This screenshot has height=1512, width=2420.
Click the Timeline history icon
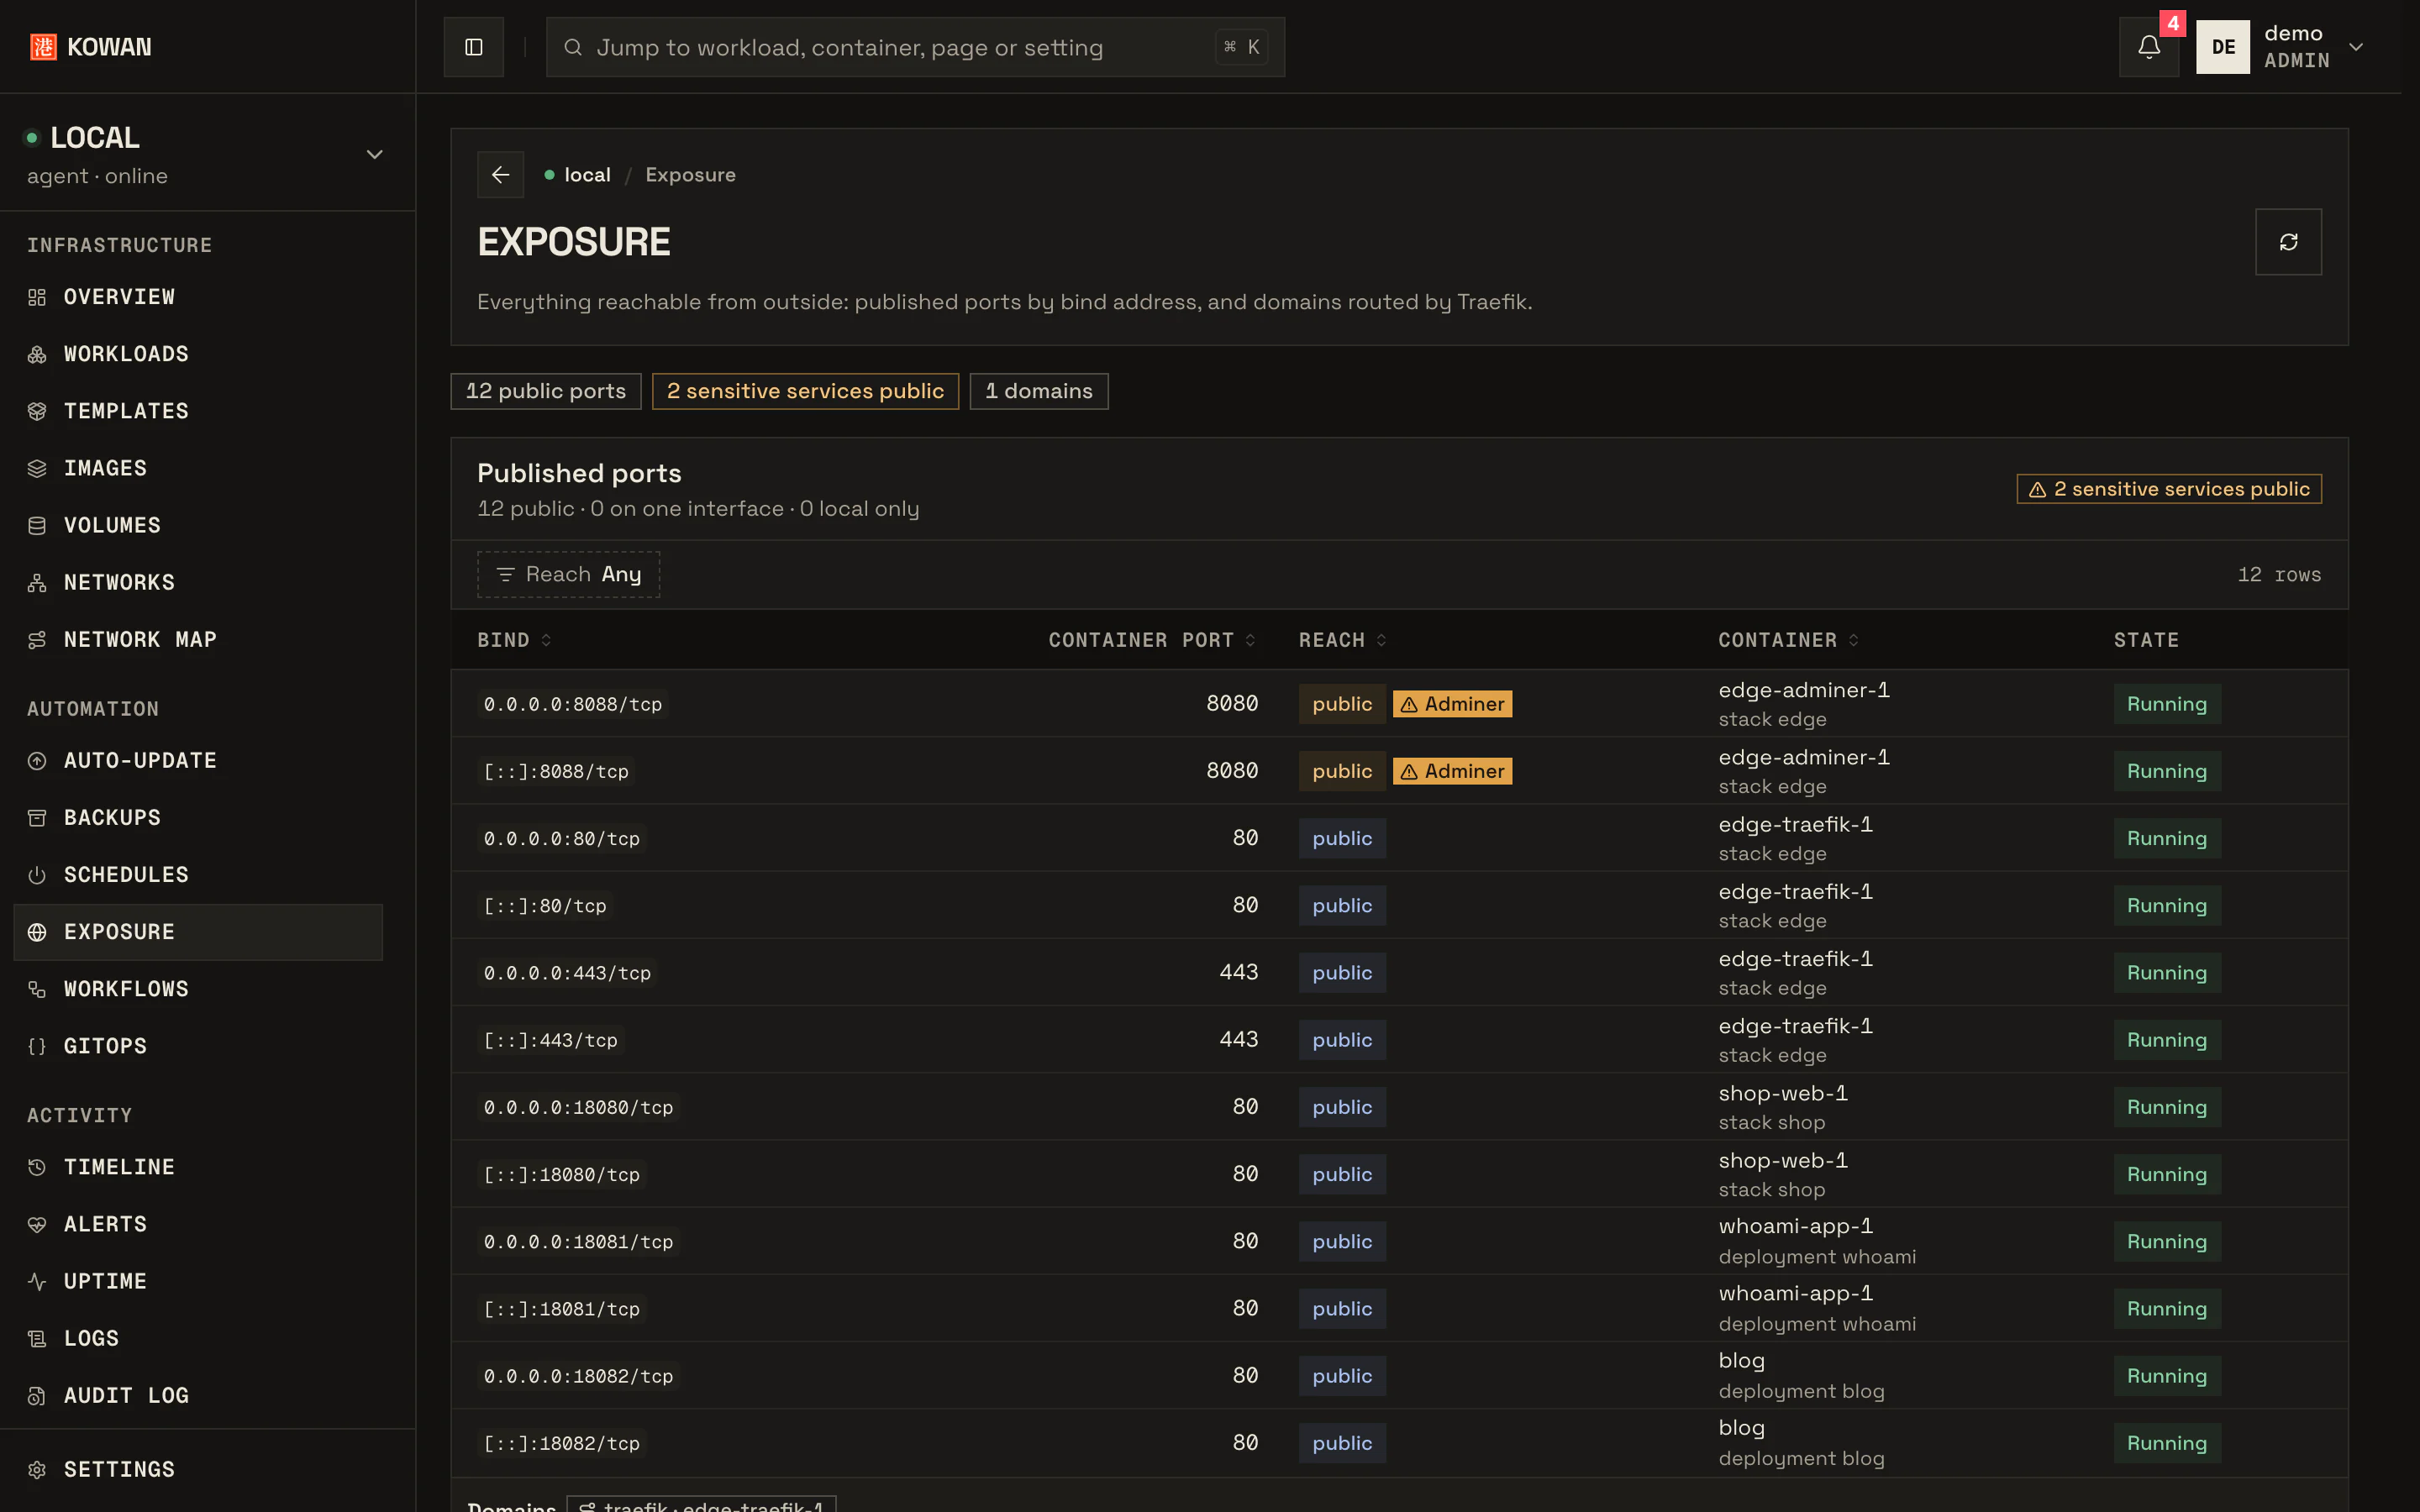[37, 1167]
